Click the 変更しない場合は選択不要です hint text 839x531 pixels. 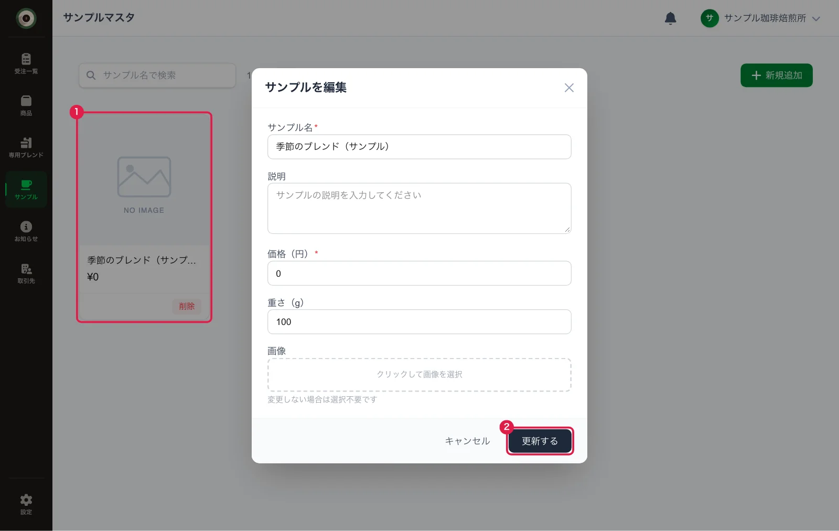click(x=322, y=399)
